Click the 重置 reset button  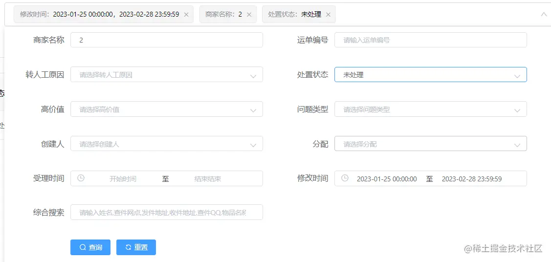point(136,247)
